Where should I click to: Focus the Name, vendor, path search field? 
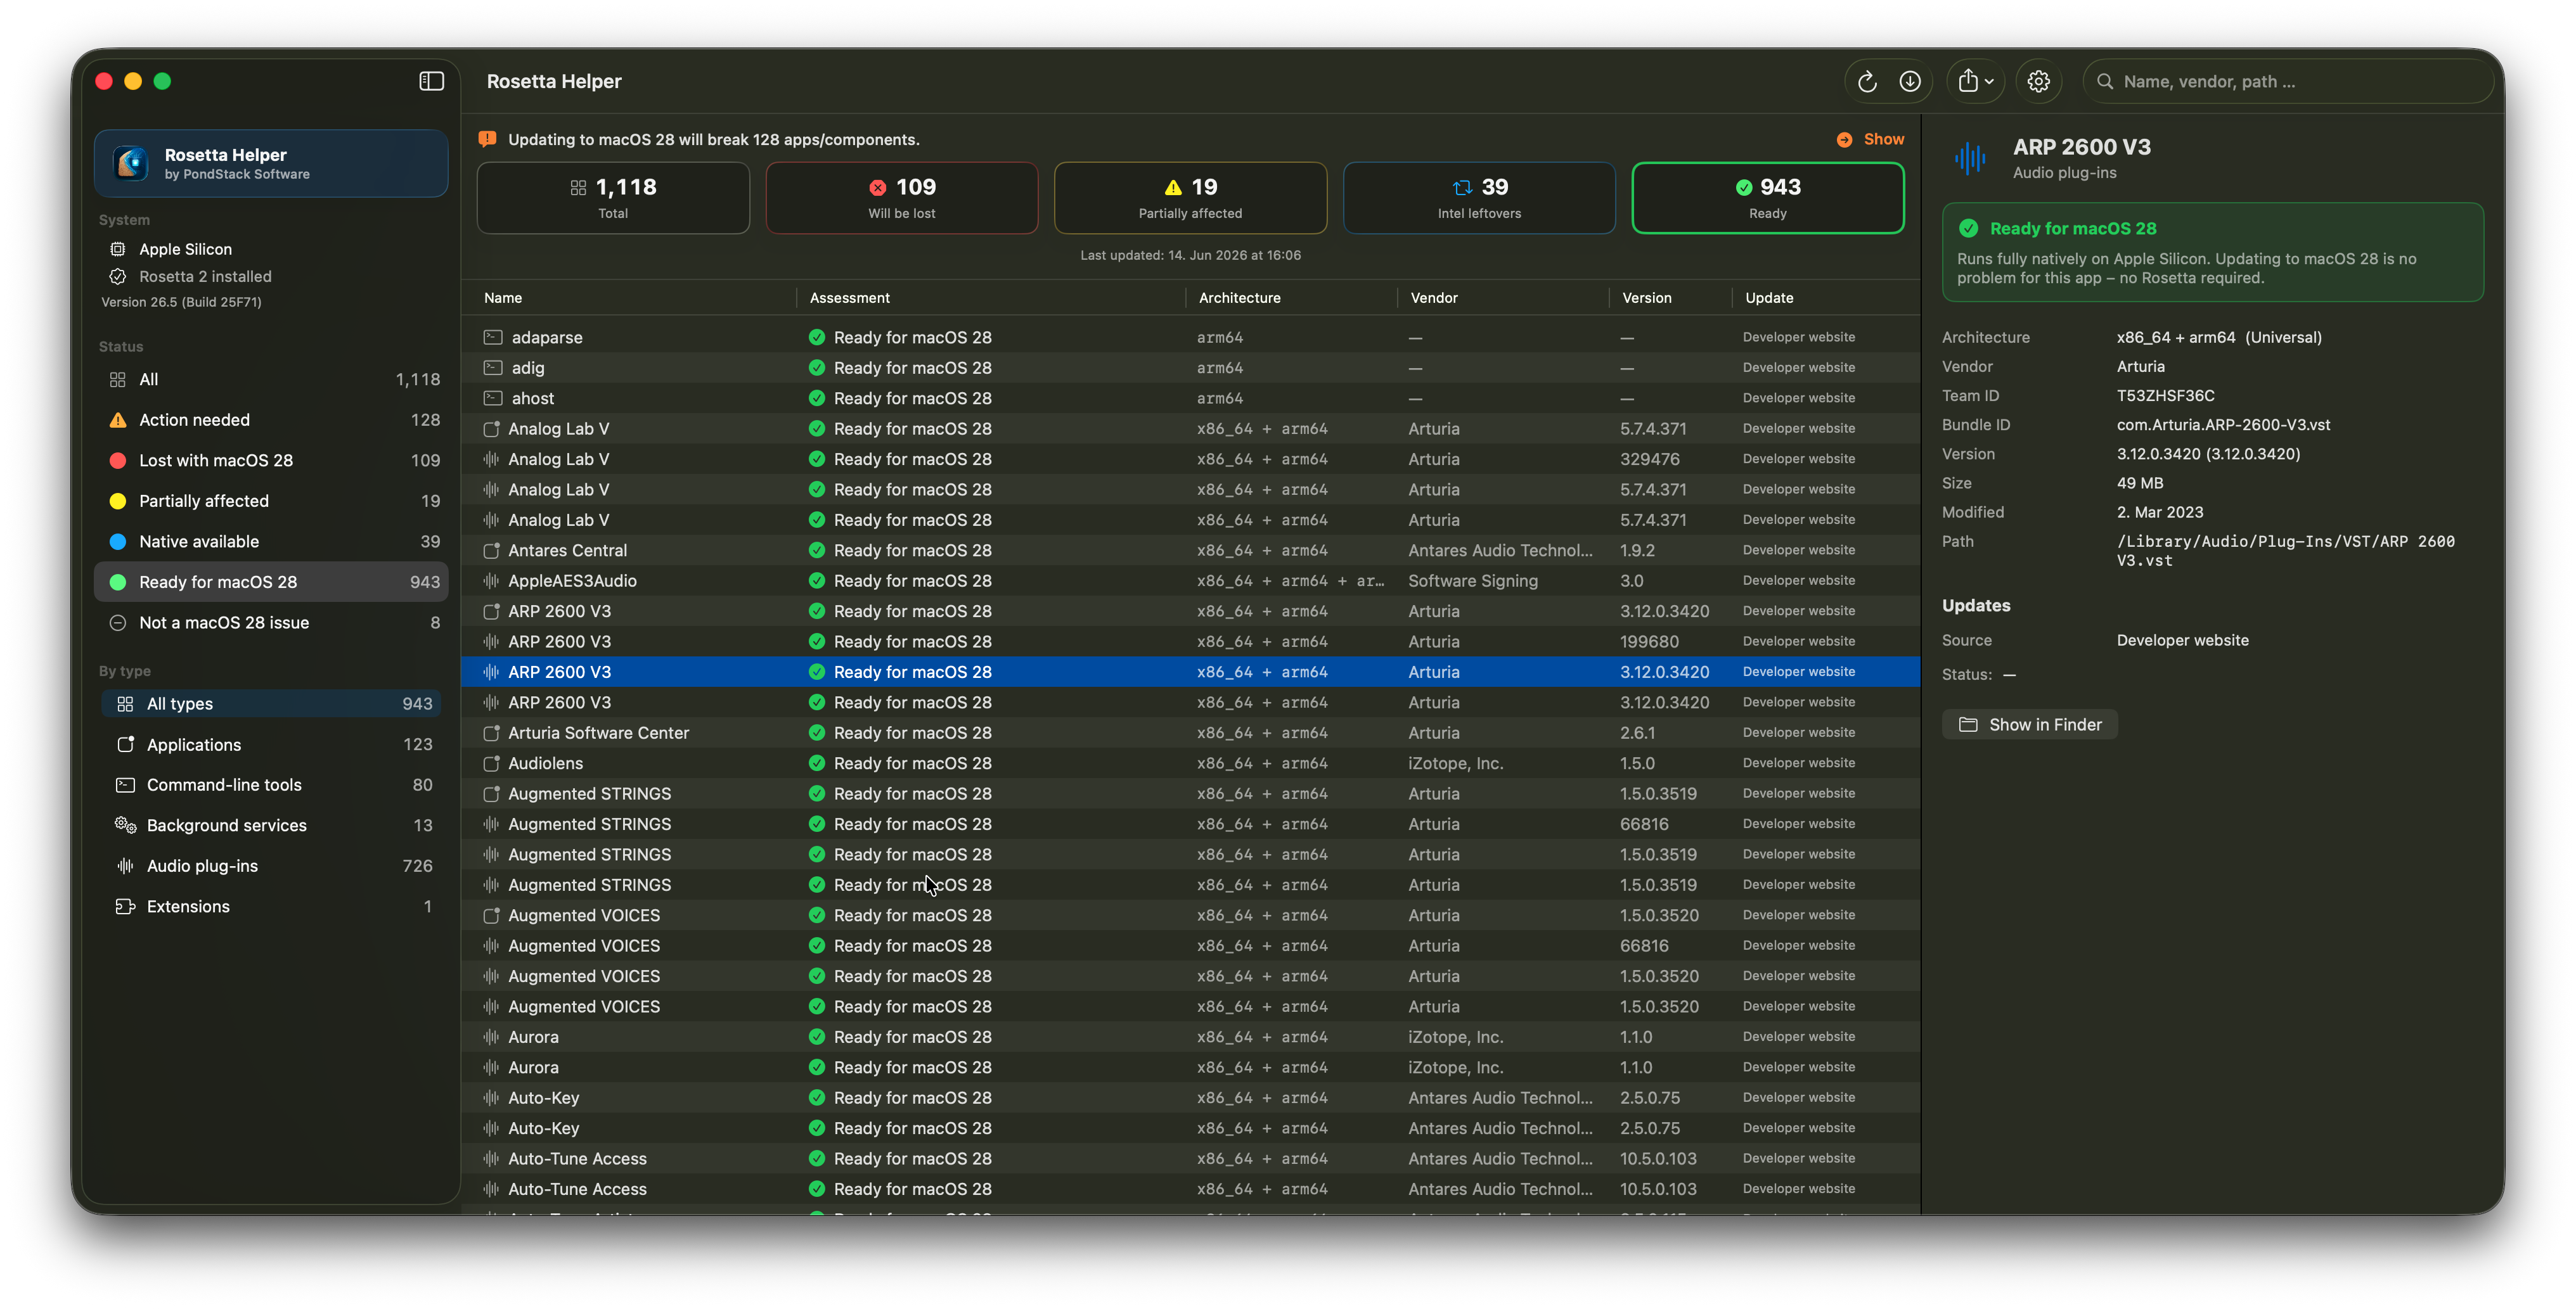pos(2288,81)
